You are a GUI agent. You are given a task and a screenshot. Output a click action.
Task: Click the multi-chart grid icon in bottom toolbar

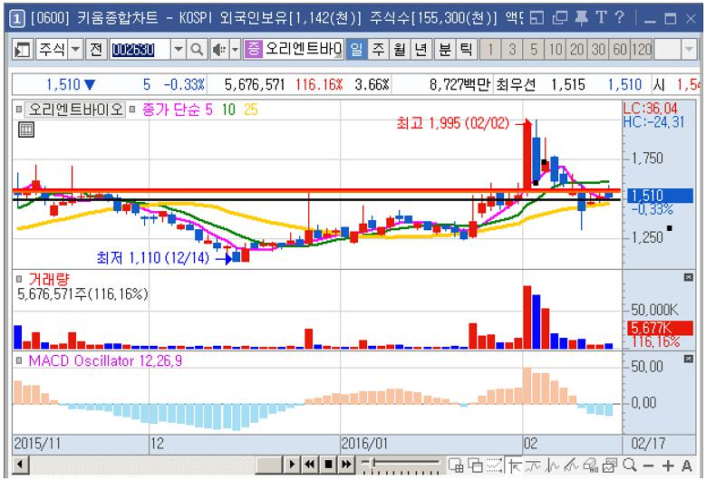pos(457,466)
